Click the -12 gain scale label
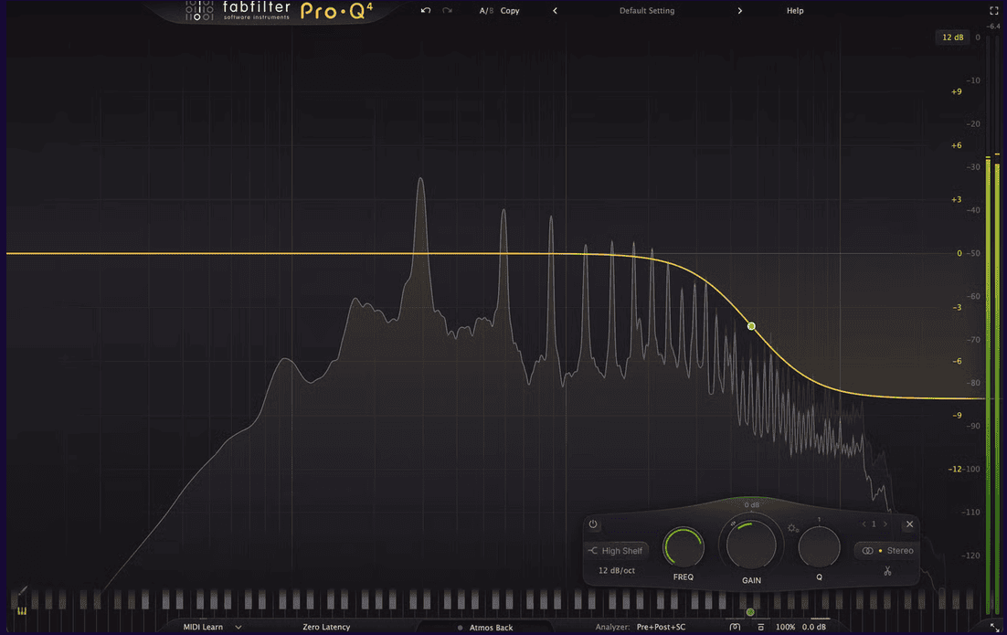The height and width of the screenshot is (635, 1007). pos(955,470)
